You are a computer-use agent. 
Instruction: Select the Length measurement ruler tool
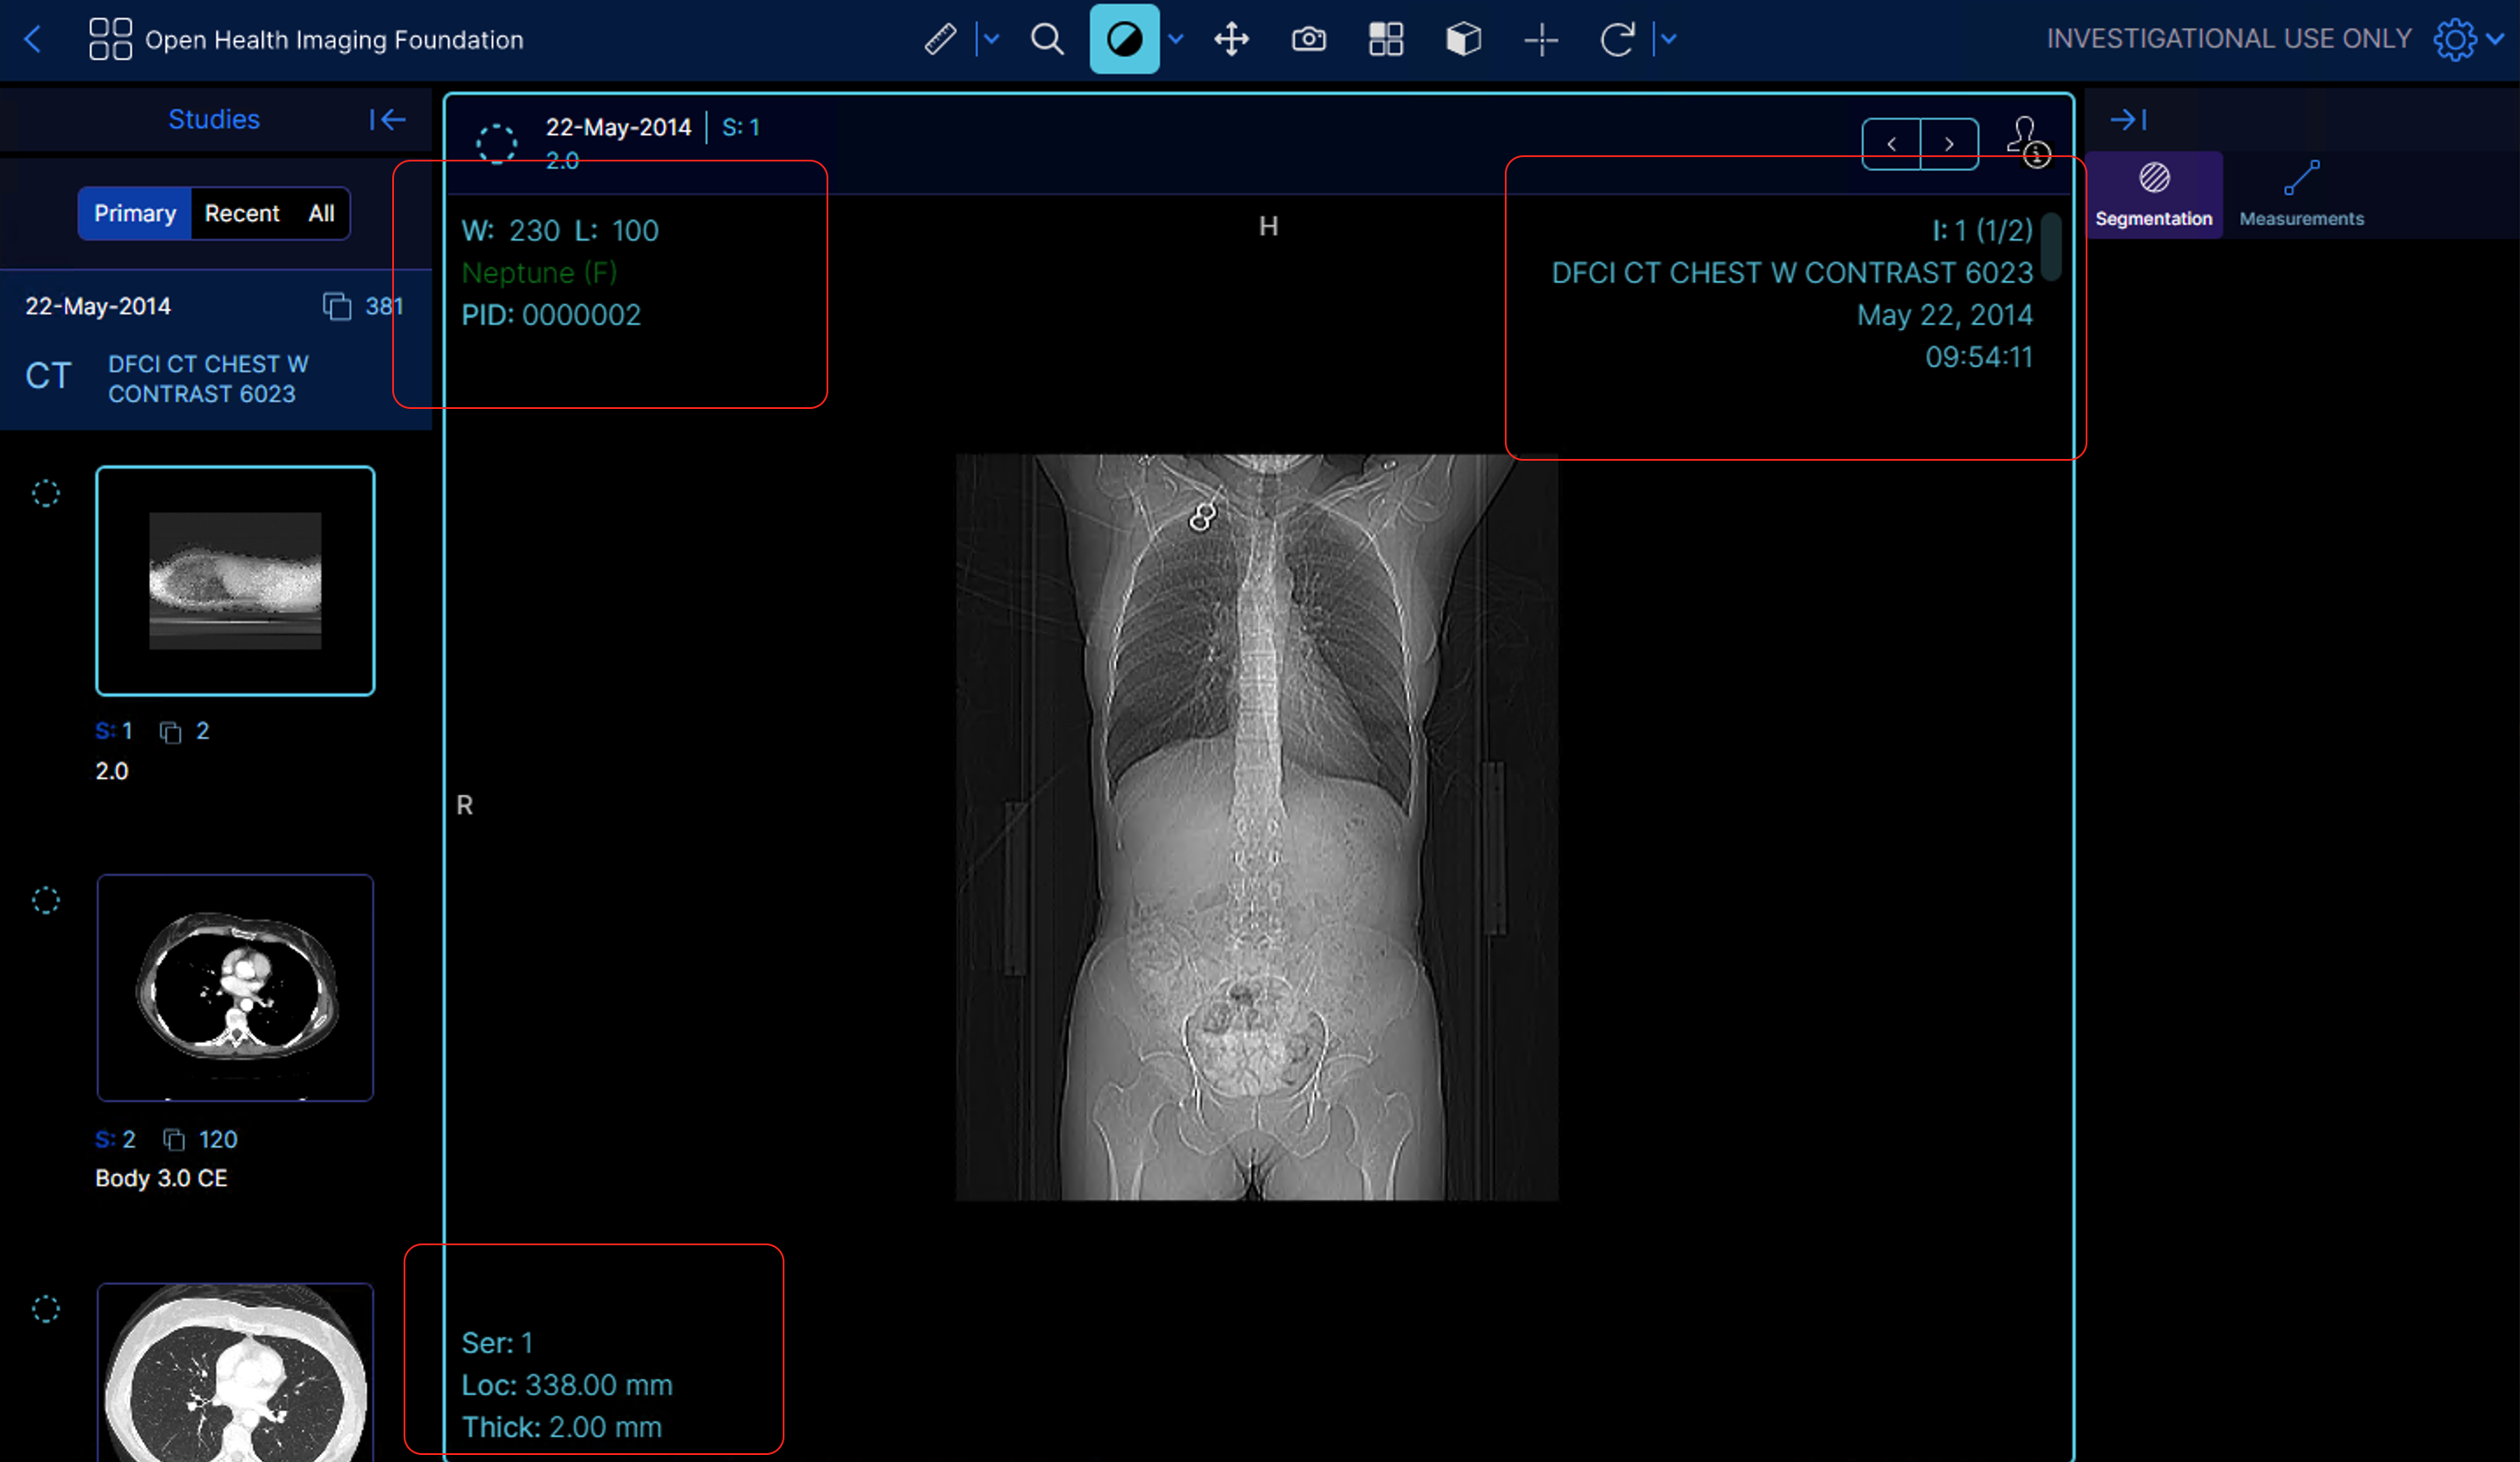click(x=940, y=40)
